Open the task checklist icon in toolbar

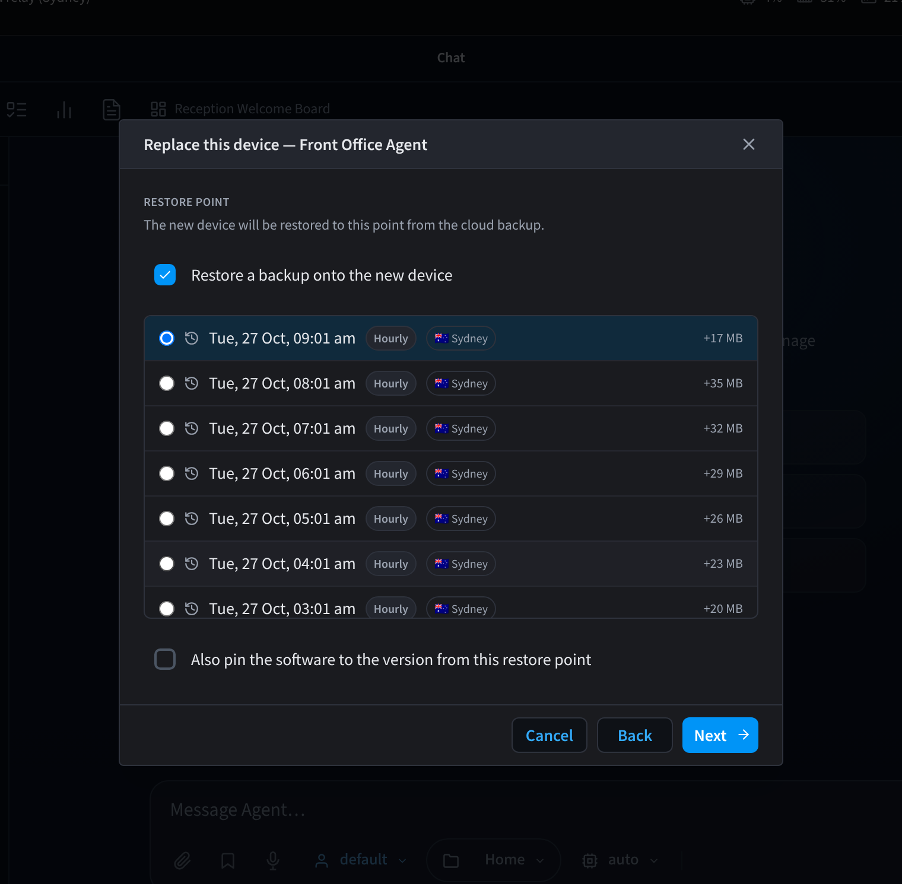(x=17, y=110)
